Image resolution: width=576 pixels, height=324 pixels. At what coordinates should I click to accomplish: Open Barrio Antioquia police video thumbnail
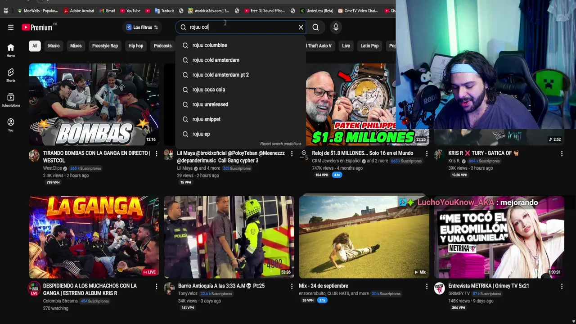click(229, 237)
